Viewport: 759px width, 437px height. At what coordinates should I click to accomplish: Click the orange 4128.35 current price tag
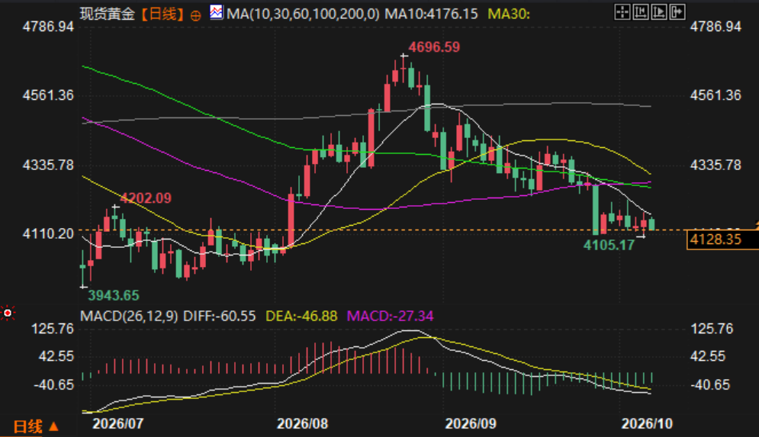pos(722,239)
